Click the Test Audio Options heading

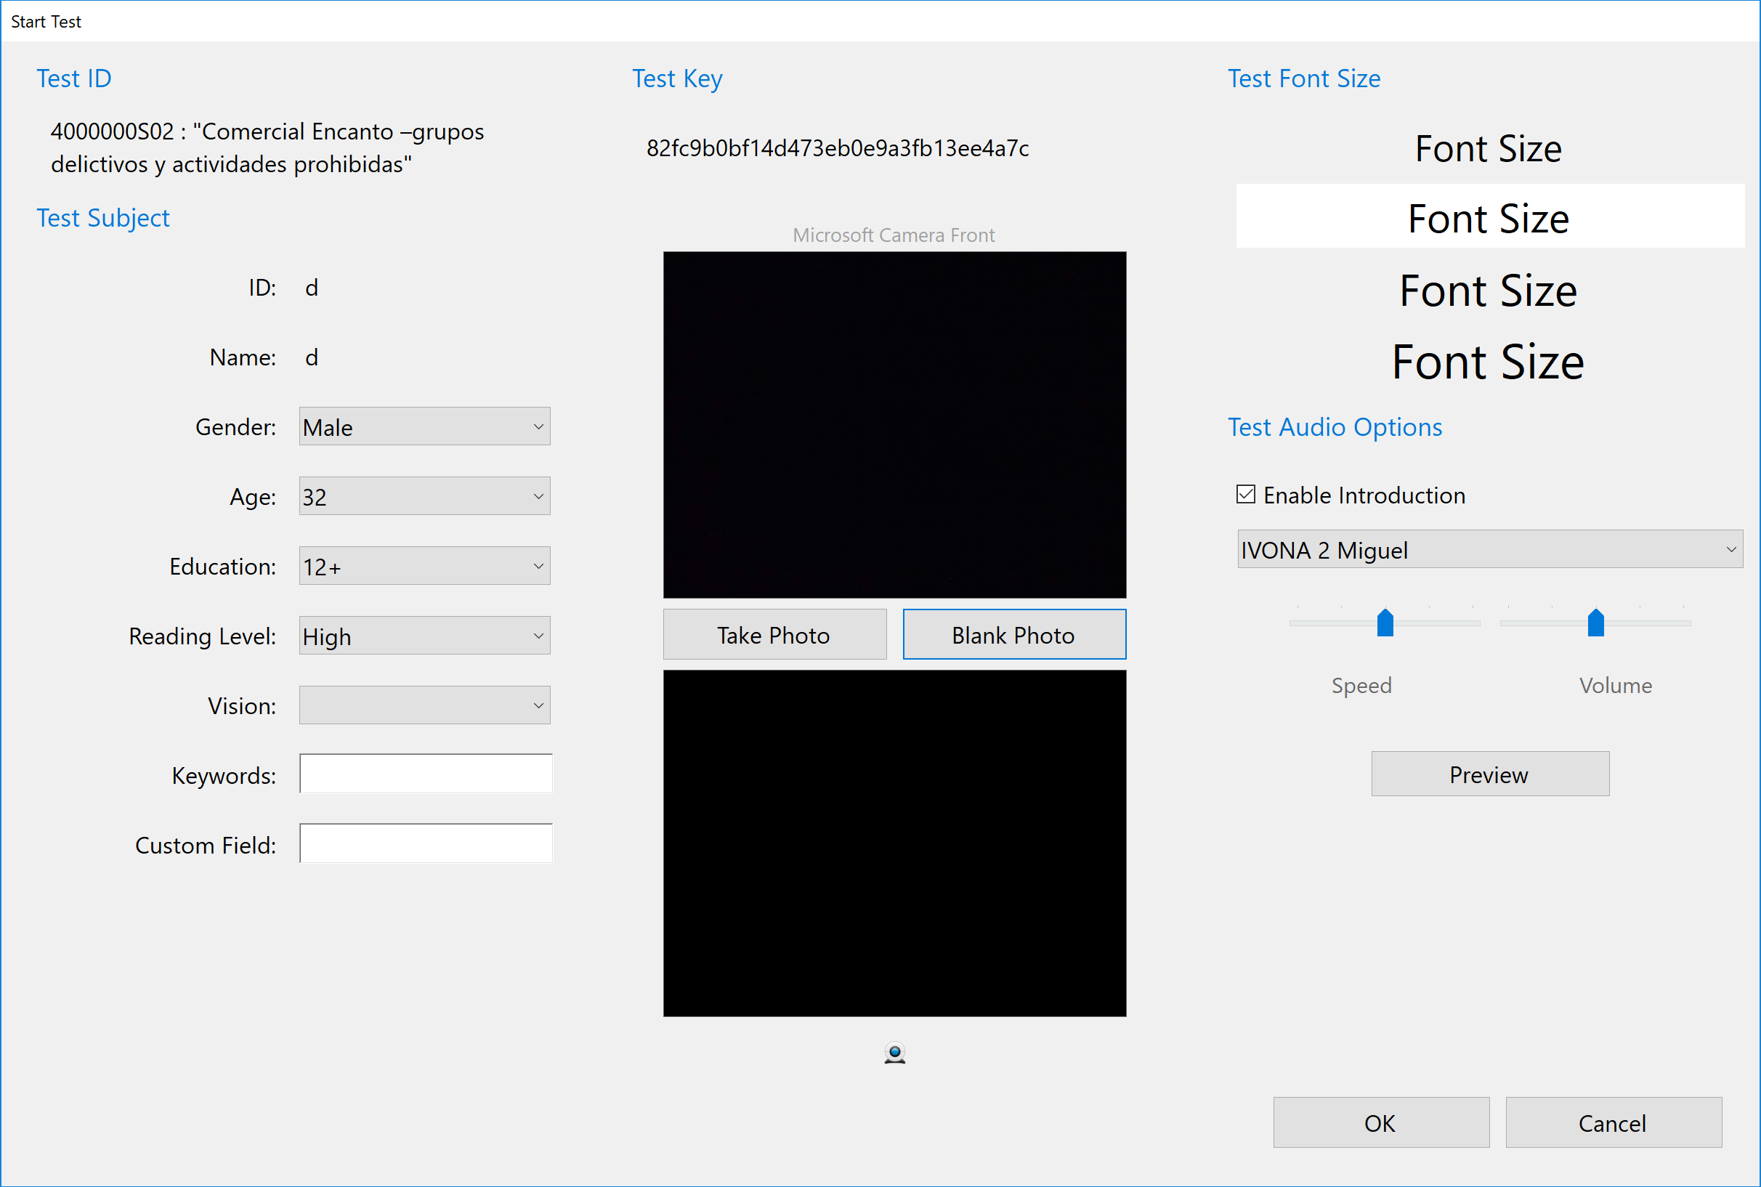1335,427
